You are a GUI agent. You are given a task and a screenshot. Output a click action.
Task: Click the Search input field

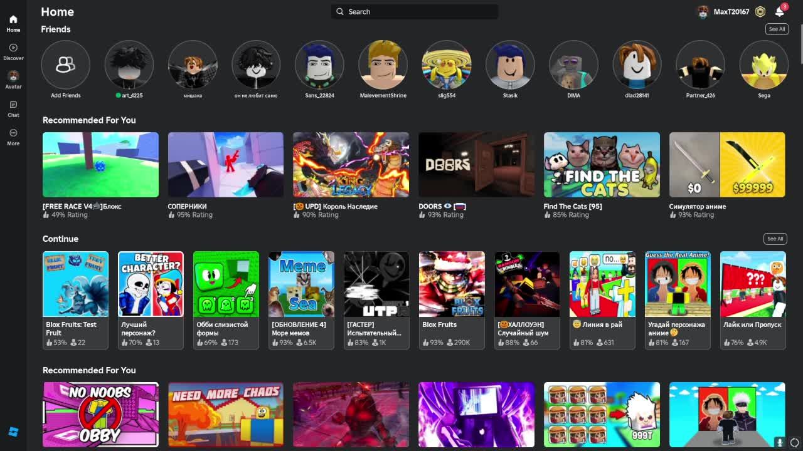pyautogui.click(x=415, y=12)
